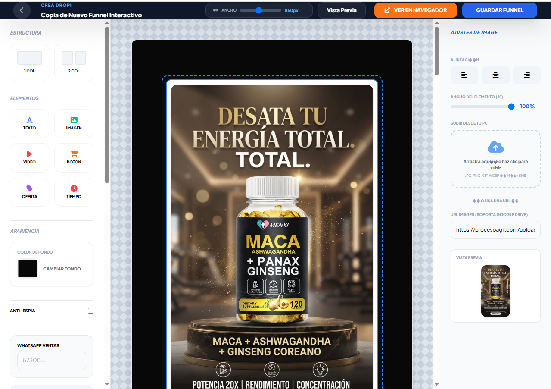
Task: Insert an OFERTA tag element
Action: pos(29,192)
